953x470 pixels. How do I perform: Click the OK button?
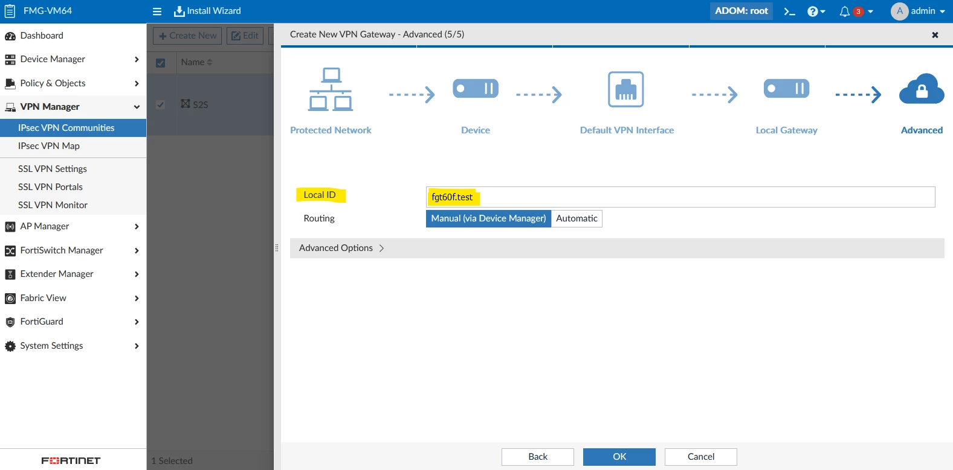pyautogui.click(x=619, y=457)
